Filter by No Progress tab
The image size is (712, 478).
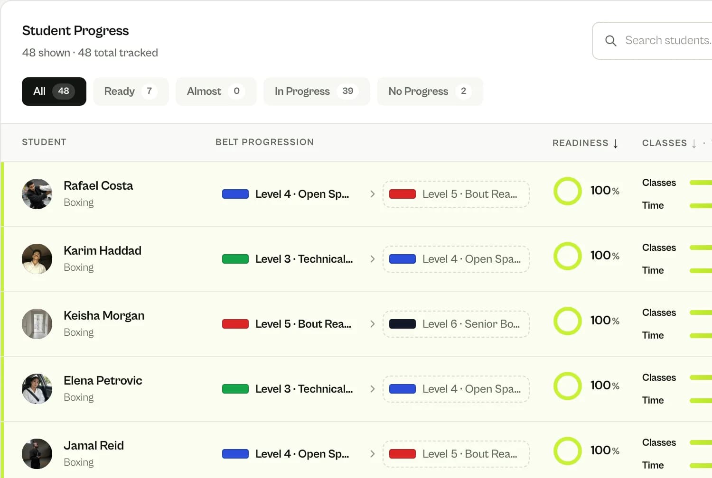click(x=430, y=91)
